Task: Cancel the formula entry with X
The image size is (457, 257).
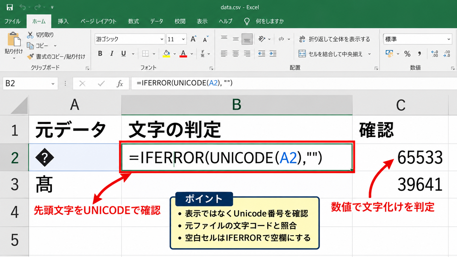Action: click(x=82, y=83)
